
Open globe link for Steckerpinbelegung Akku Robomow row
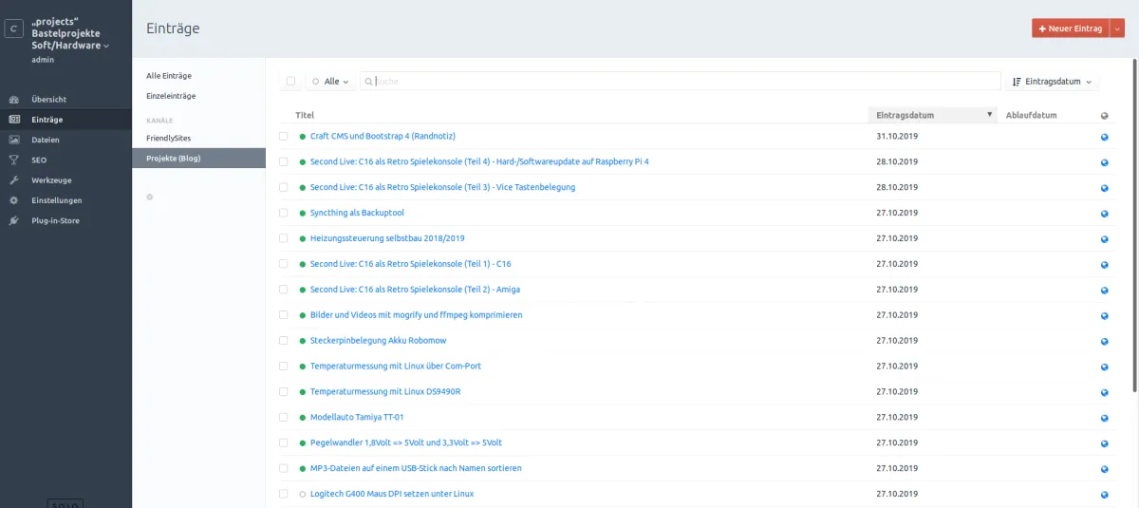pyautogui.click(x=1105, y=340)
